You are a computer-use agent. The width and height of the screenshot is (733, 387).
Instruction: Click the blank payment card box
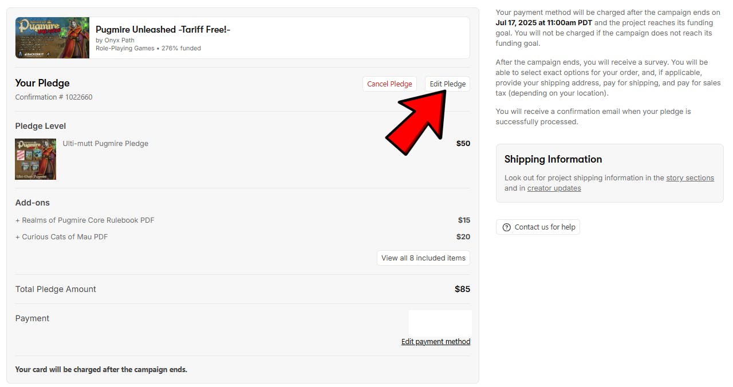440,323
